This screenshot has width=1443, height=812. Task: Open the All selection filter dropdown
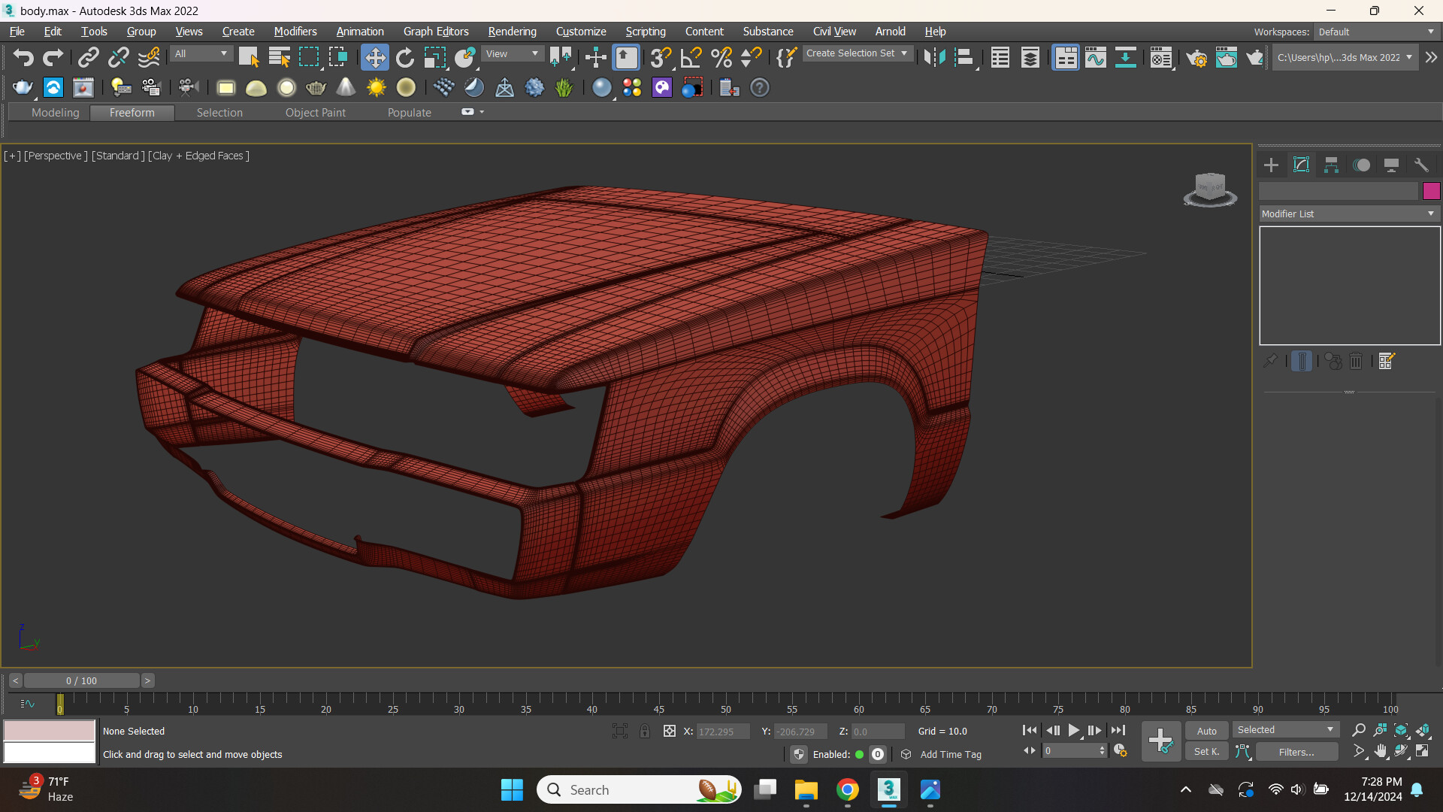(x=200, y=53)
